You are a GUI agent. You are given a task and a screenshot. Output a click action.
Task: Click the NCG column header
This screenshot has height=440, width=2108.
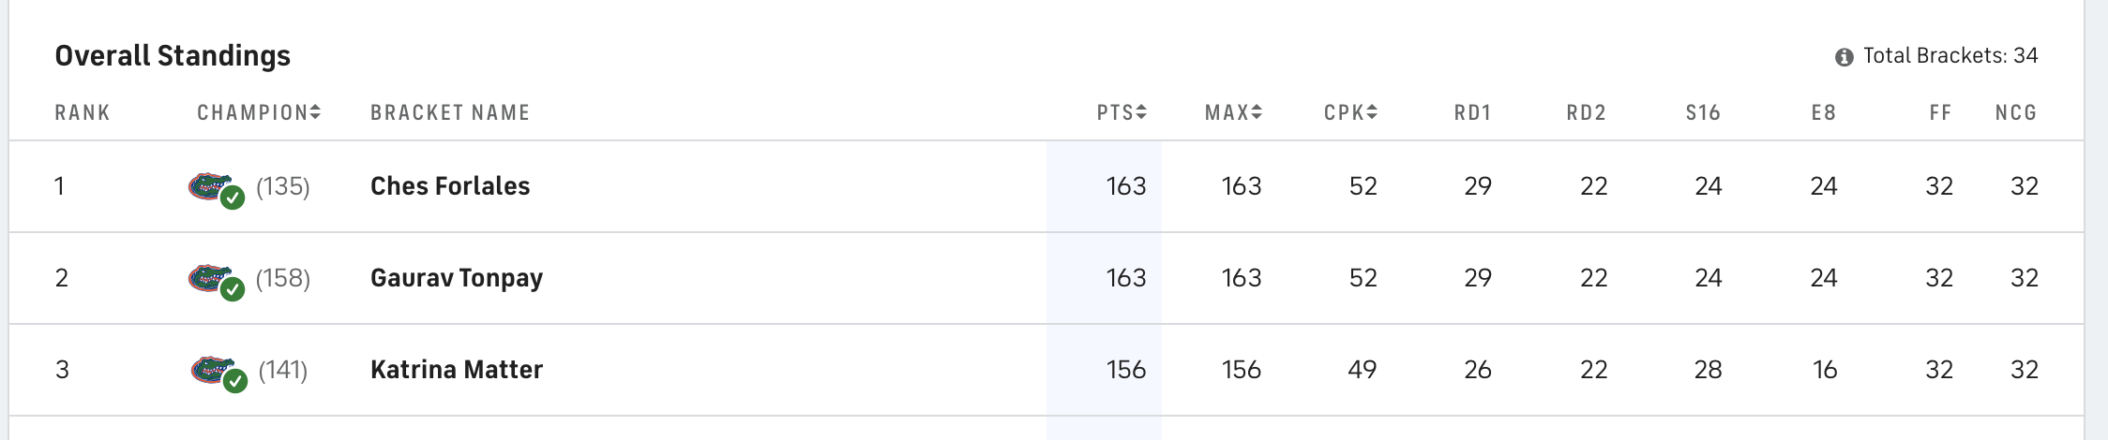(2016, 112)
